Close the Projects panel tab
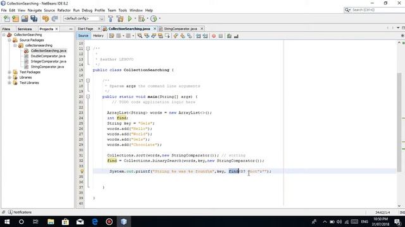The image size is (405, 227). [x=56, y=29]
